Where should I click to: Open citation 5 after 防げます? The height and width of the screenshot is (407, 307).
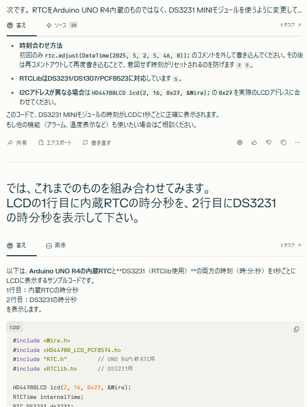(x=247, y=65)
